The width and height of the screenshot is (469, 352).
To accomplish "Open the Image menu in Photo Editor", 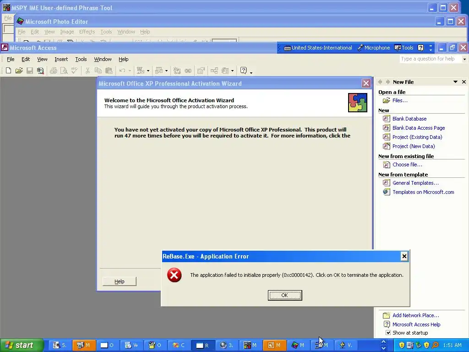I will 67,32.
